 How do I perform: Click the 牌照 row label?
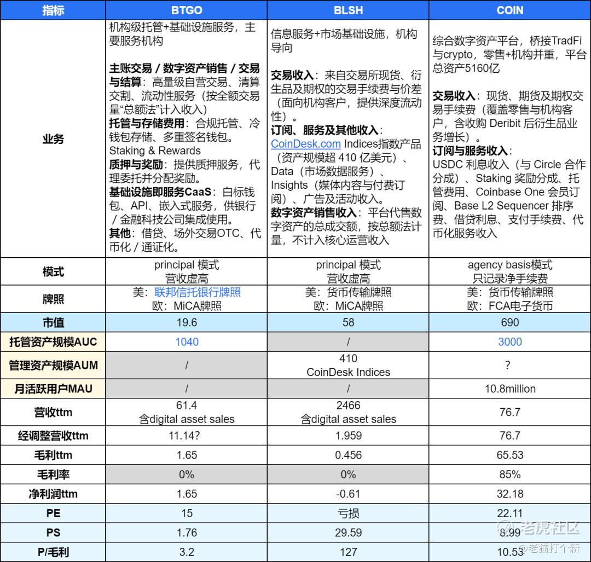(53, 299)
